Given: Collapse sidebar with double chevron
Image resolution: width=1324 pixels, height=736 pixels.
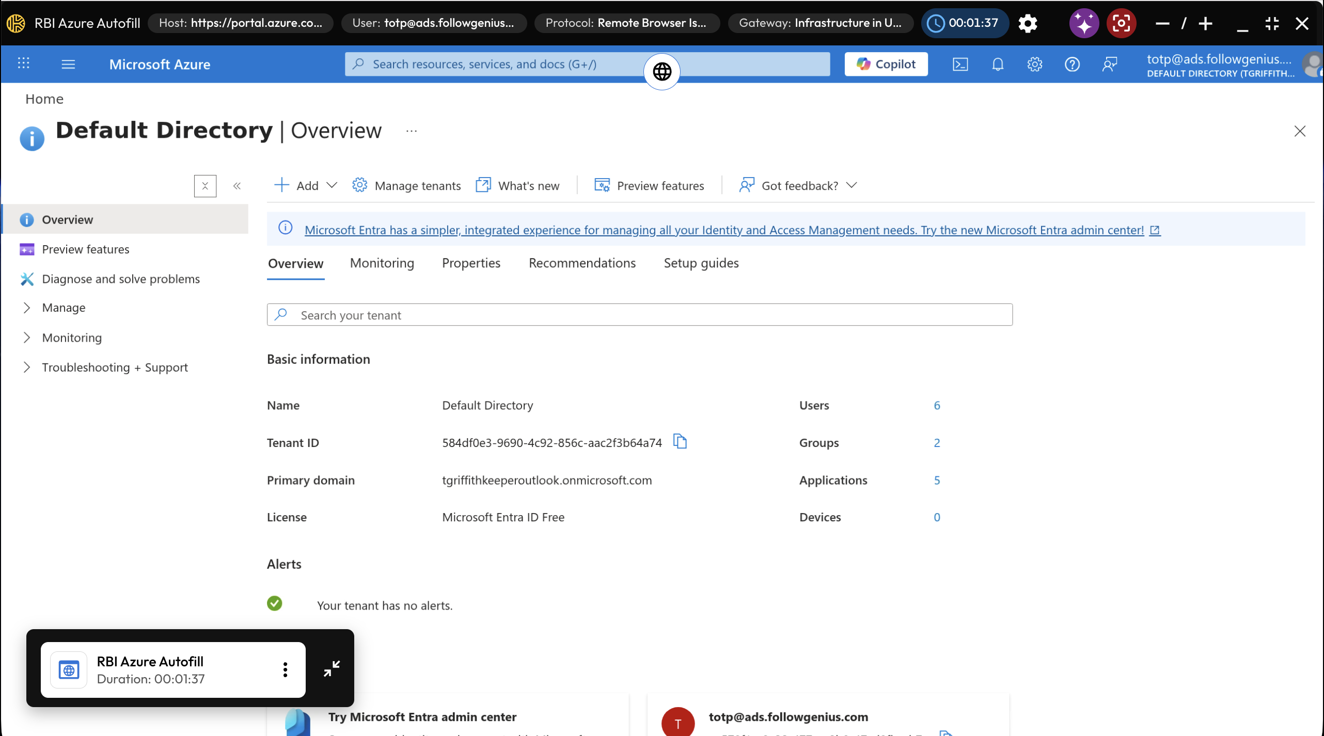Looking at the screenshot, I should [x=237, y=186].
